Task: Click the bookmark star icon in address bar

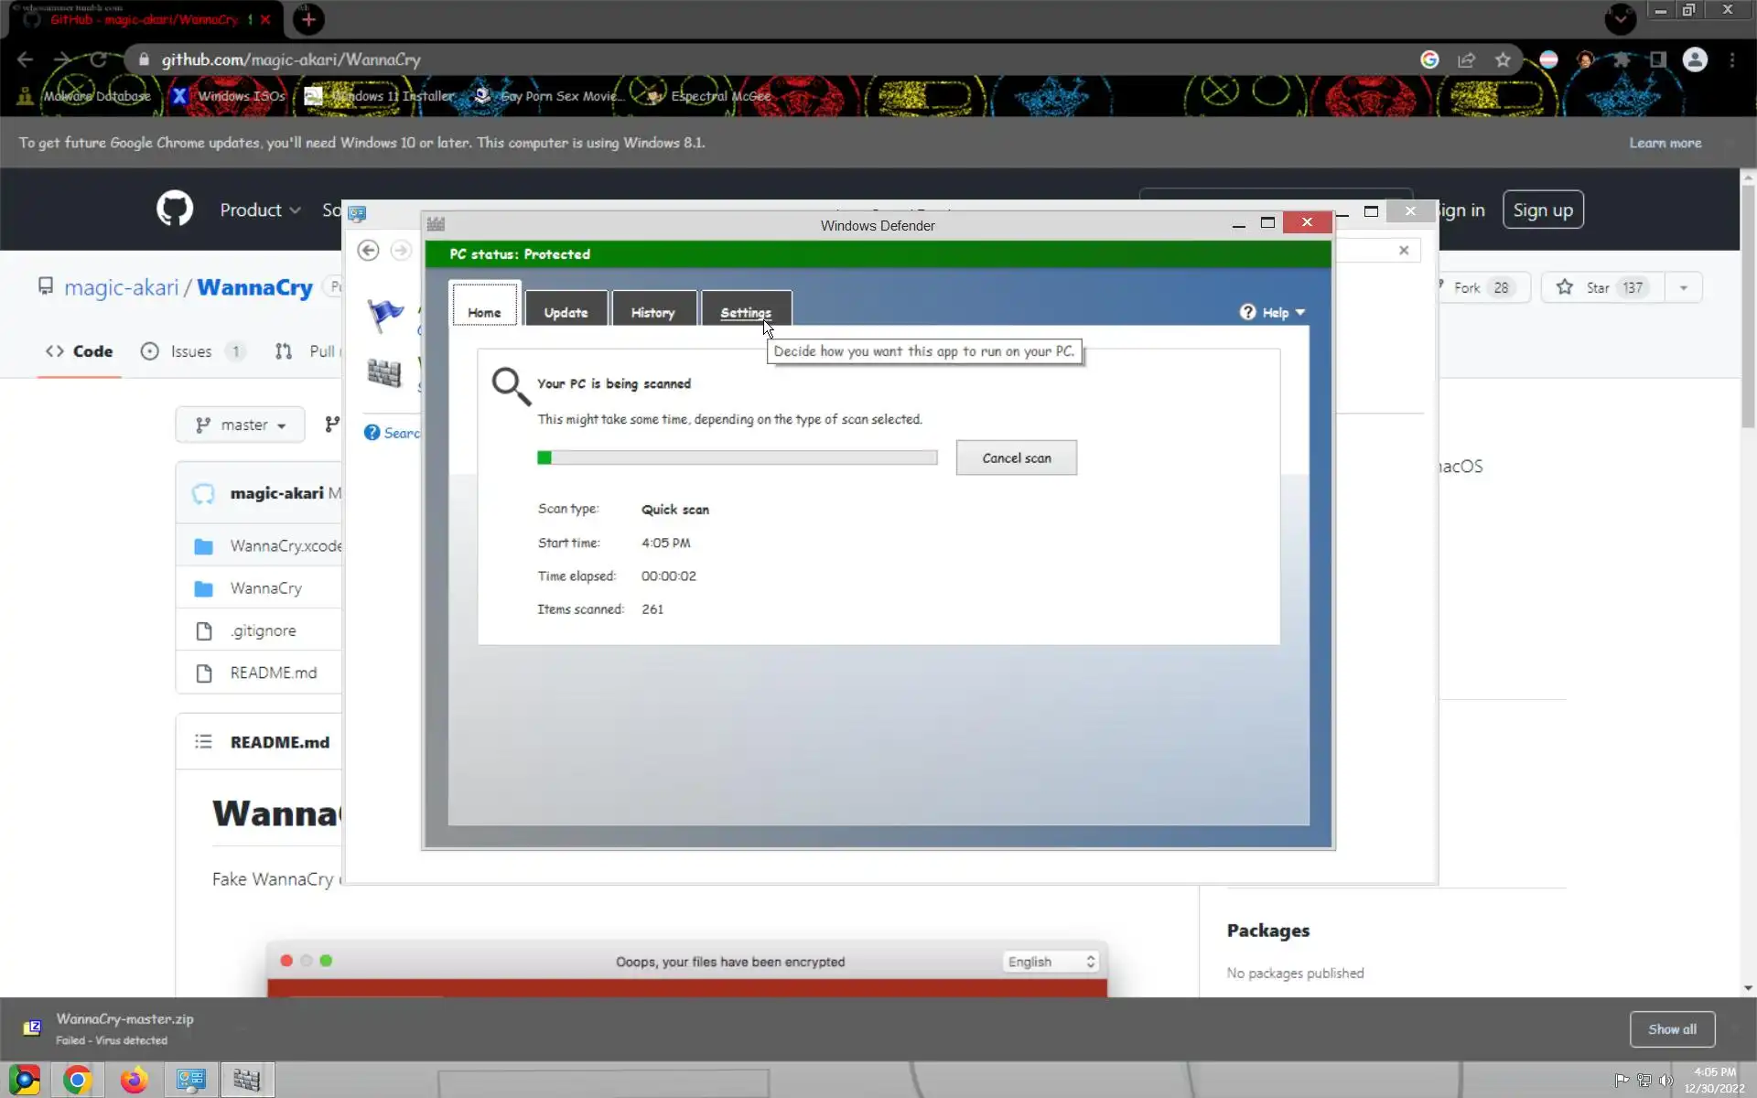Action: pyautogui.click(x=1503, y=59)
